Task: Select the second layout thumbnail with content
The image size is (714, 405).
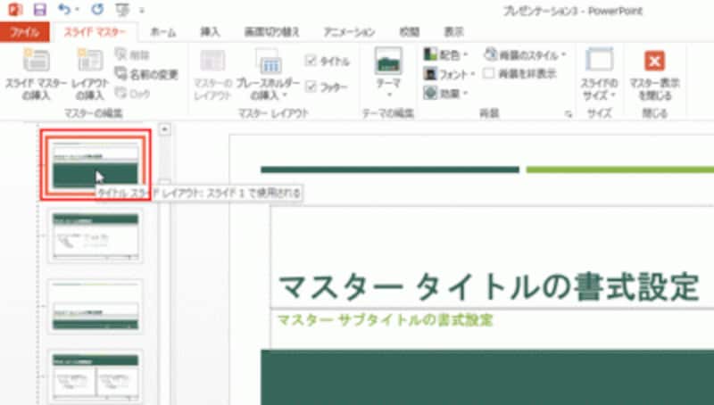Action: [95, 236]
